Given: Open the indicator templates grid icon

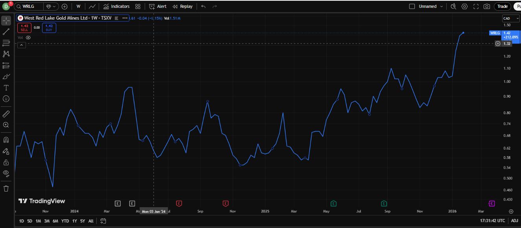Looking at the screenshot, I should coord(138,6).
